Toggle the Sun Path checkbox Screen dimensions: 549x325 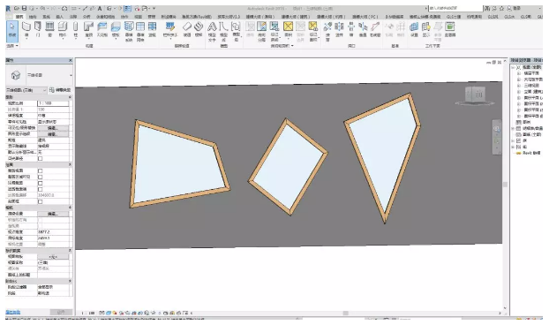[x=41, y=158]
